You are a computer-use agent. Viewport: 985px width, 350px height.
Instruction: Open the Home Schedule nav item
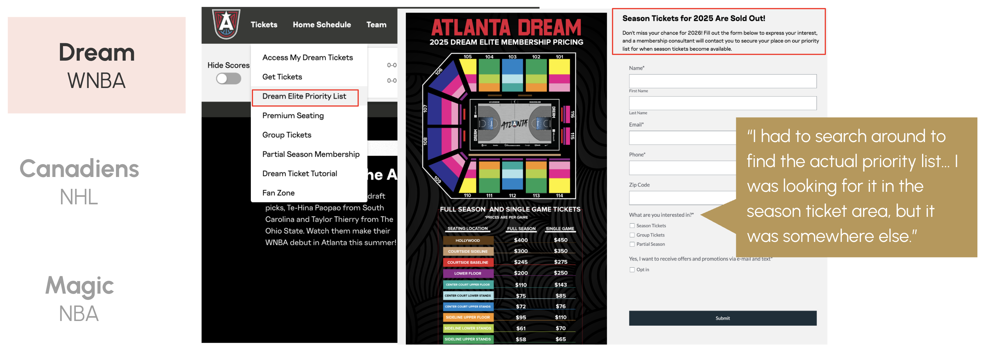pos(322,25)
